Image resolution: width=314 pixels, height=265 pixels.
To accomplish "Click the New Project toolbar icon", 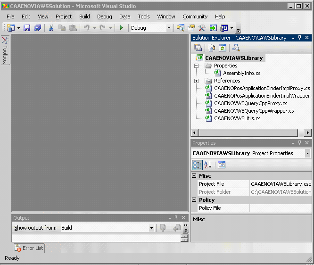I will [11, 28].
